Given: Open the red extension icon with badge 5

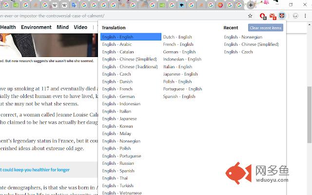Looking at the screenshot, I should [263, 16].
